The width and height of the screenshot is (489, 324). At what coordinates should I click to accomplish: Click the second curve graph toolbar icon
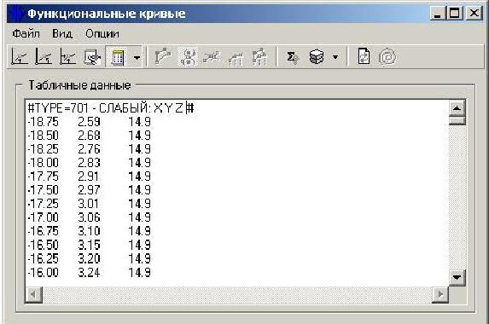click(44, 57)
